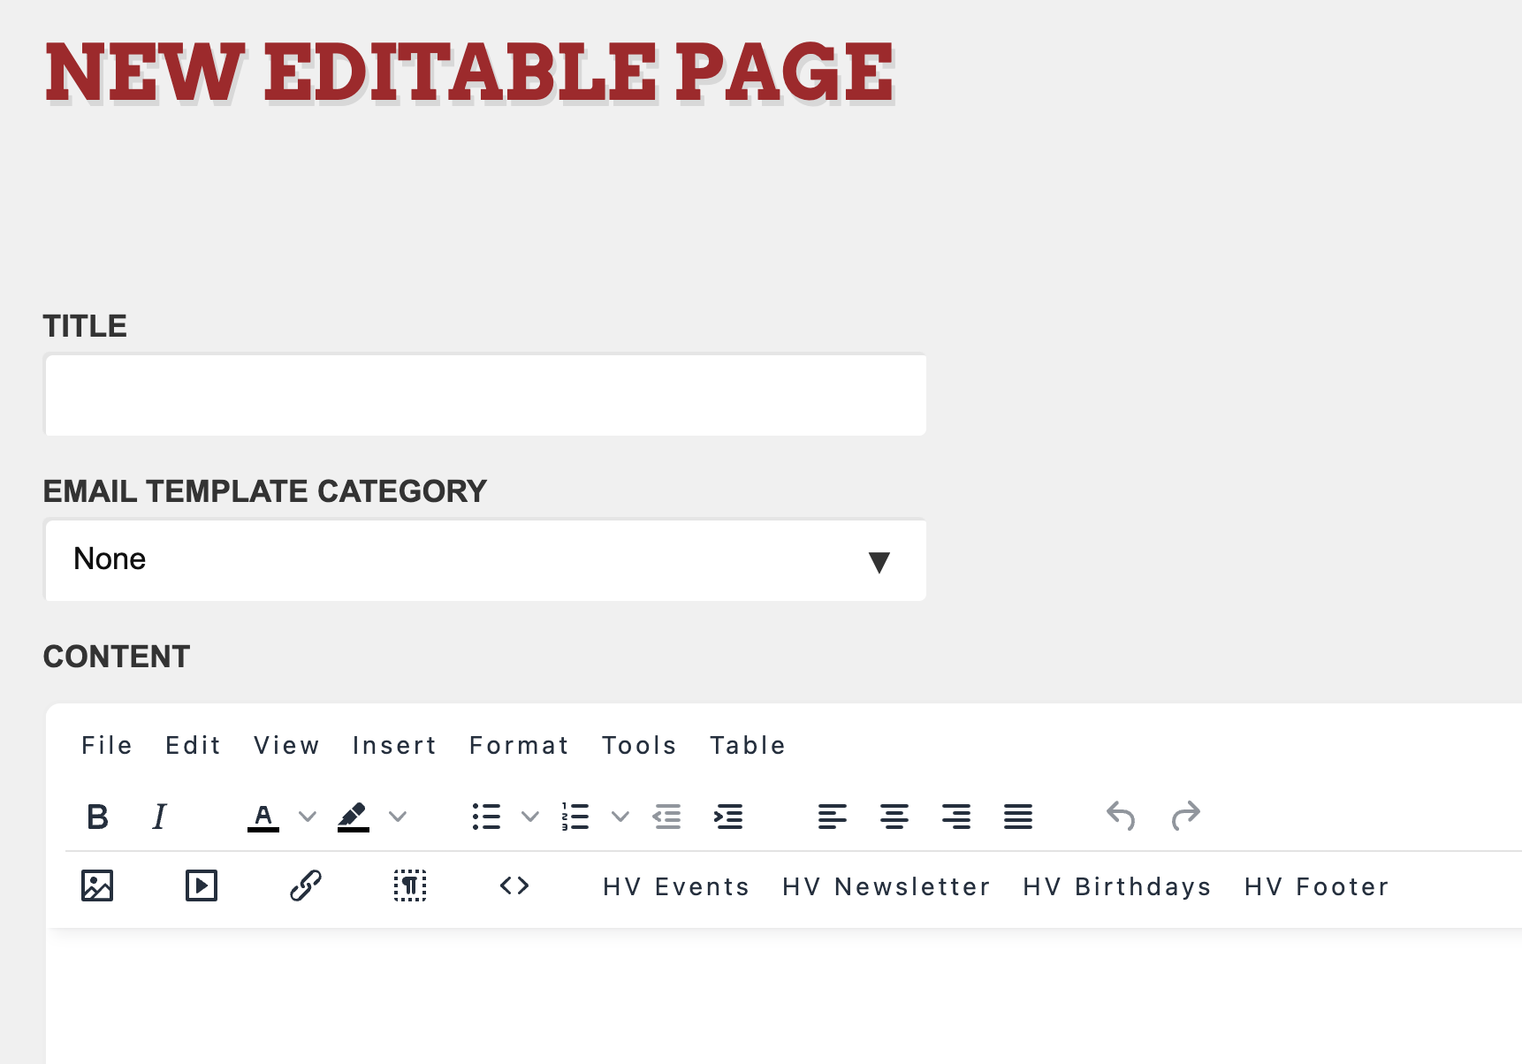Justify the text
This screenshot has height=1064, width=1522.
[x=1018, y=817]
